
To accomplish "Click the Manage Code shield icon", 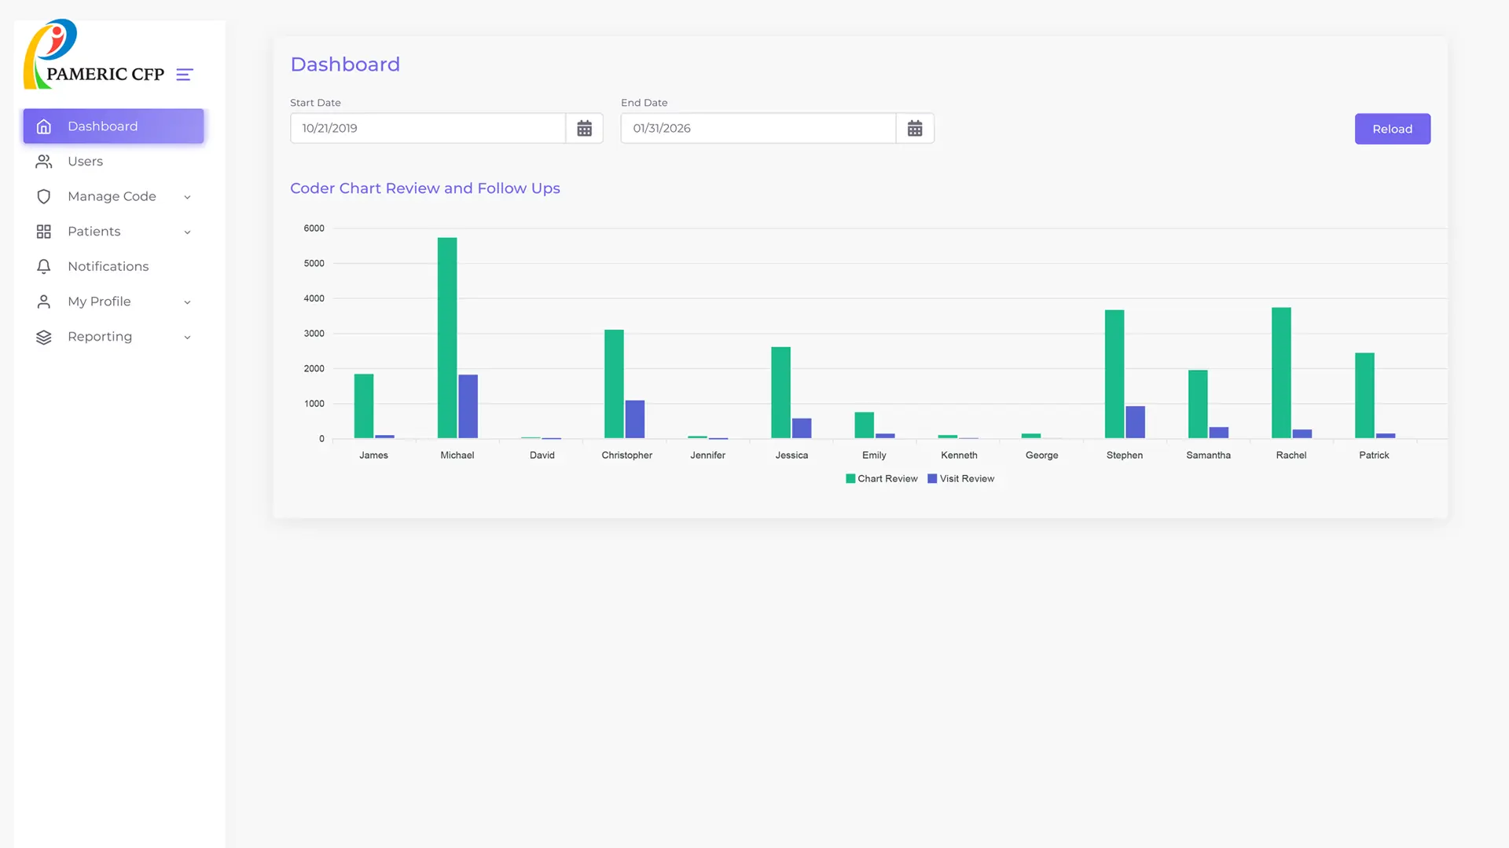I will click(x=44, y=196).
